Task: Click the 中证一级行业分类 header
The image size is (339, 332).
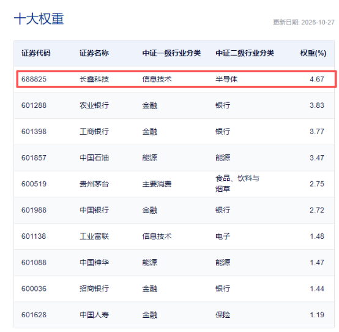Action: [171, 53]
